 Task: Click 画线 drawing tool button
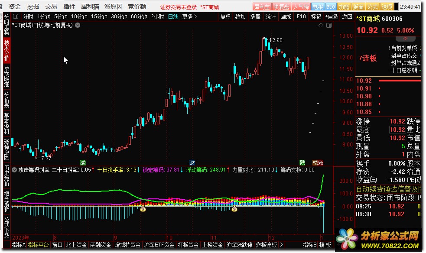coord(286,16)
